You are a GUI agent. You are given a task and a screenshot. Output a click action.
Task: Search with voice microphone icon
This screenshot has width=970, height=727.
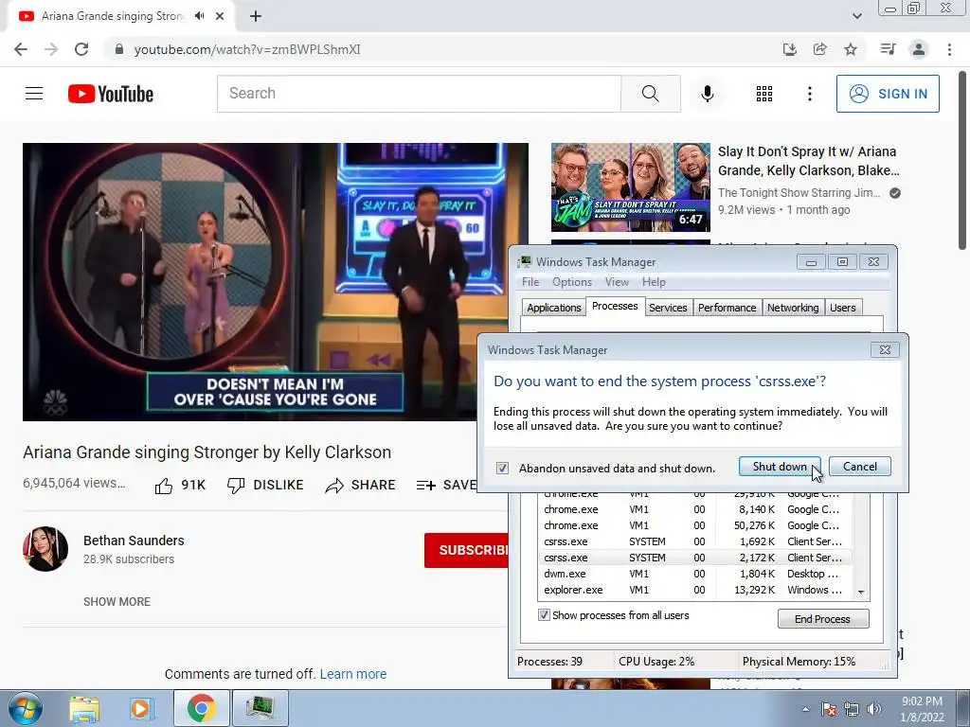[x=707, y=94]
